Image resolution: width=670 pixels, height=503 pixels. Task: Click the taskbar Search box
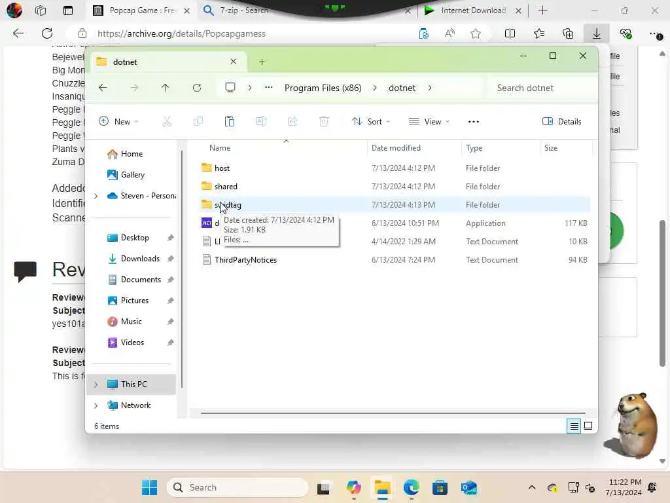pyautogui.click(x=238, y=487)
